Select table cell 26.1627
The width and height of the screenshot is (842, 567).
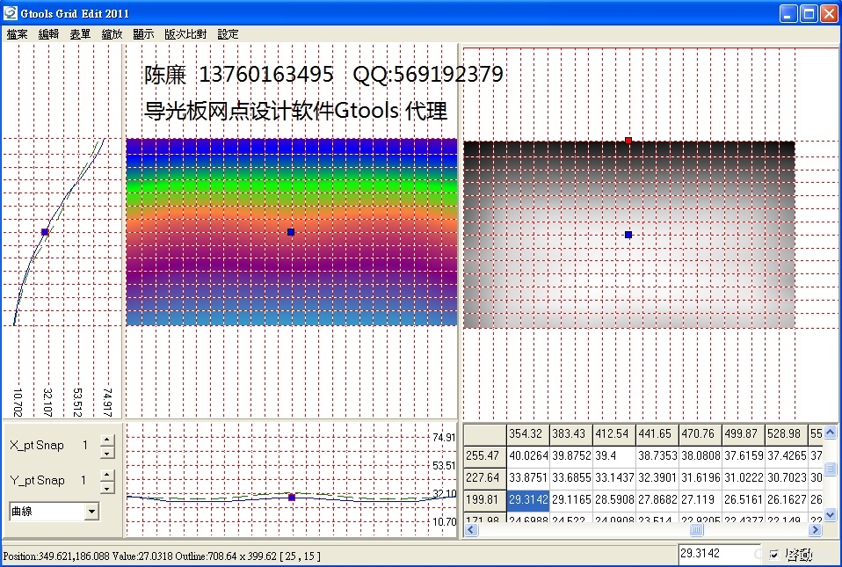point(786,500)
